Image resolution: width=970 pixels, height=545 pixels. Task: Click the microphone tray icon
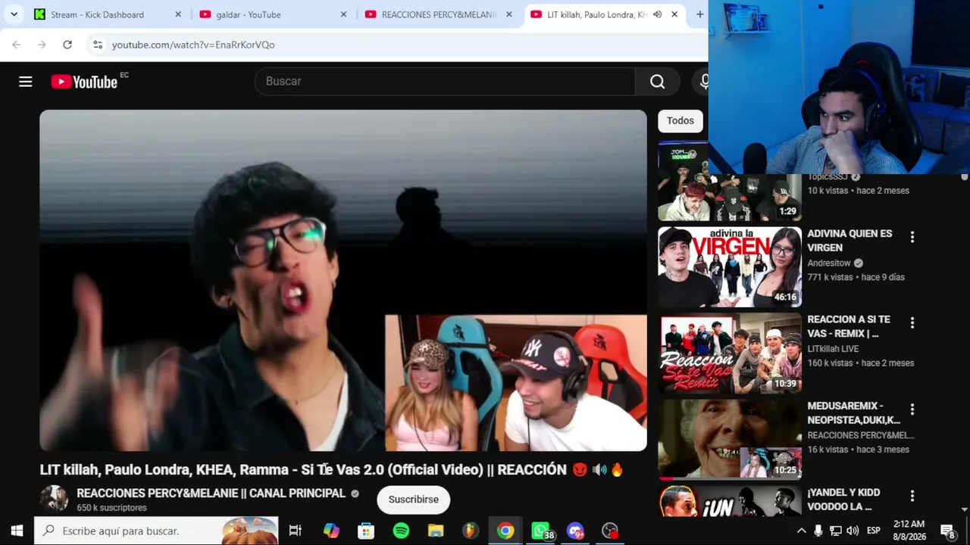(818, 531)
